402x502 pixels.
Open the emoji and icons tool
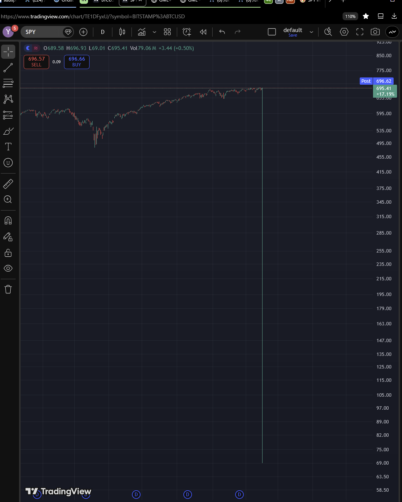point(8,163)
